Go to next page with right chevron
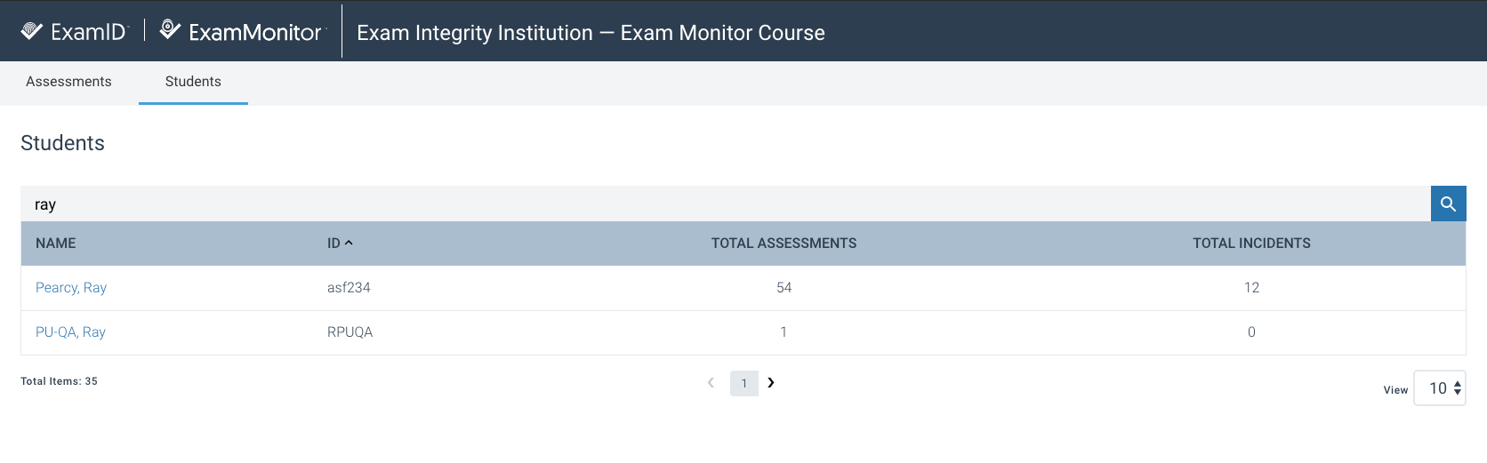The width and height of the screenshot is (1487, 463). tap(771, 382)
